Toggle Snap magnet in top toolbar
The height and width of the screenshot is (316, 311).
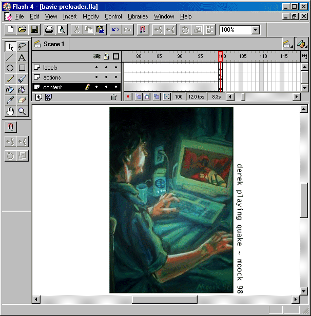point(143,30)
